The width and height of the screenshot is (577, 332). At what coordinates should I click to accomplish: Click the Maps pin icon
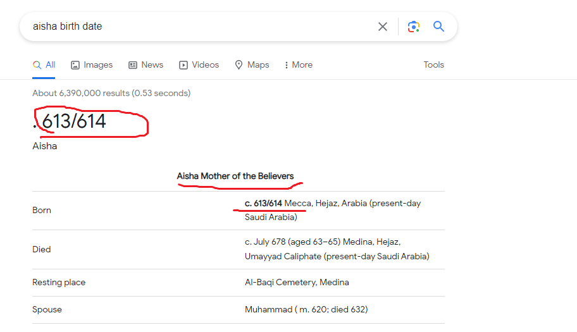[x=239, y=65]
